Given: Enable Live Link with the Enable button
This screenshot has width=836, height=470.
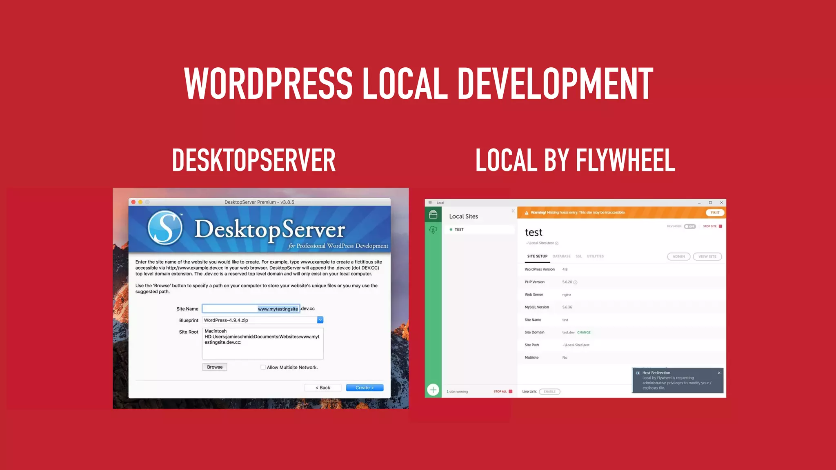Looking at the screenshot, I should click(x=549, y=392).
